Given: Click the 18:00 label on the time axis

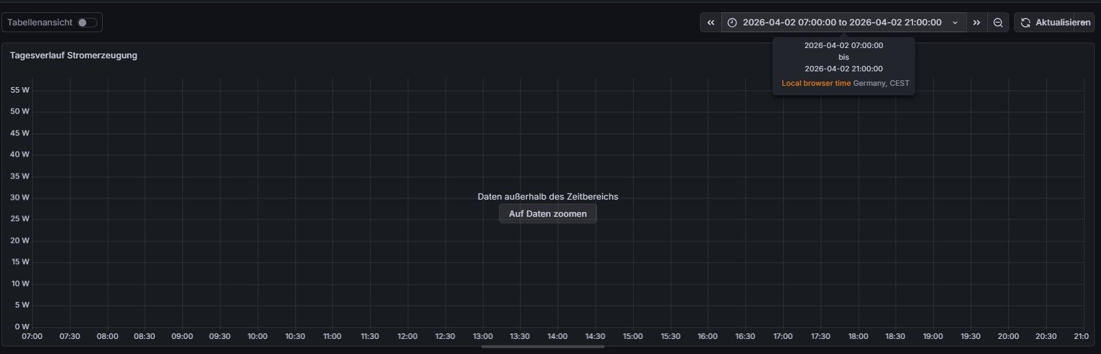Looking at the screenshot, I should click(x=858, y=336).
